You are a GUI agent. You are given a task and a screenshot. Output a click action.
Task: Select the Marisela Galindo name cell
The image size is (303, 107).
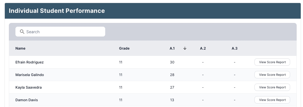(30, 75)
